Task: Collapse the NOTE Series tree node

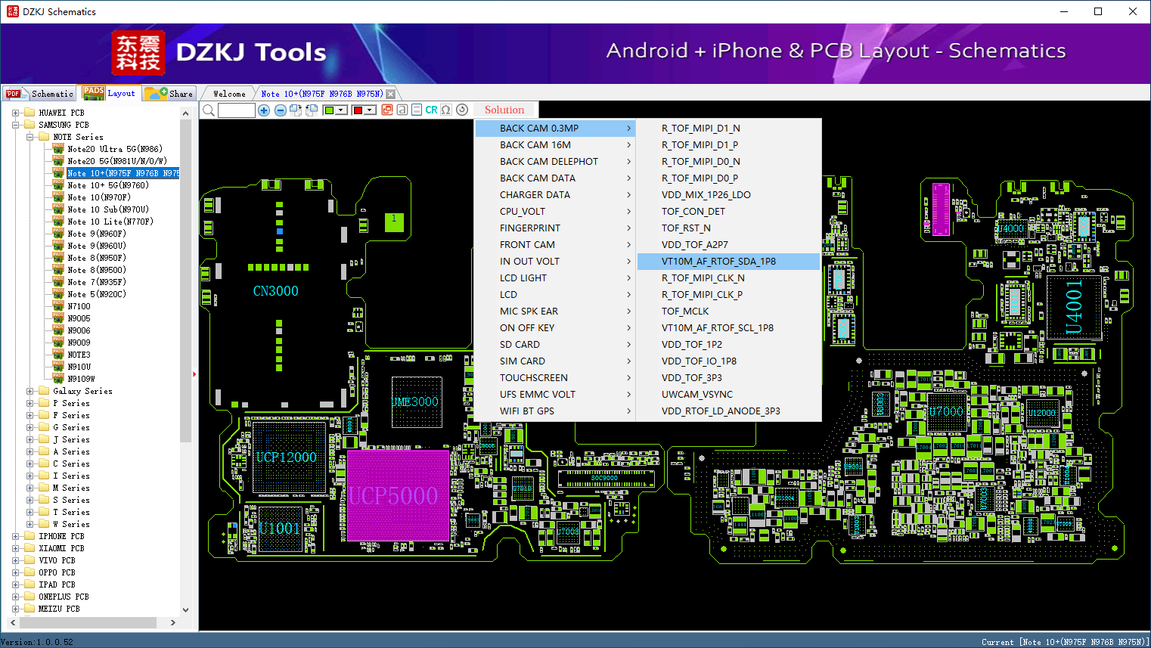Action: pyautogui.click(x=29, y=137)
